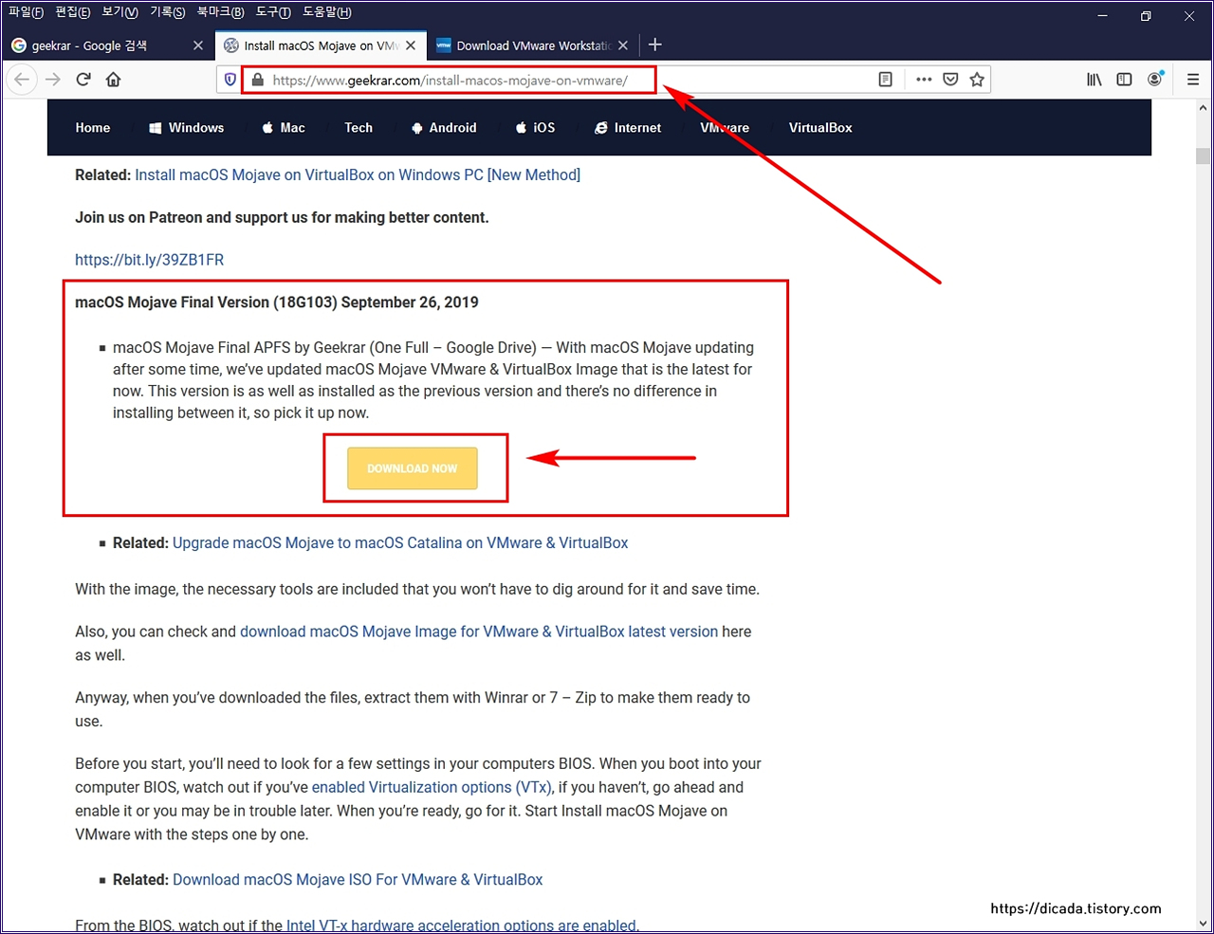Click scrollbar down arrow at bottom
The width and height of the screenshot is (1214, 934).
click(x=1203, y=924)
